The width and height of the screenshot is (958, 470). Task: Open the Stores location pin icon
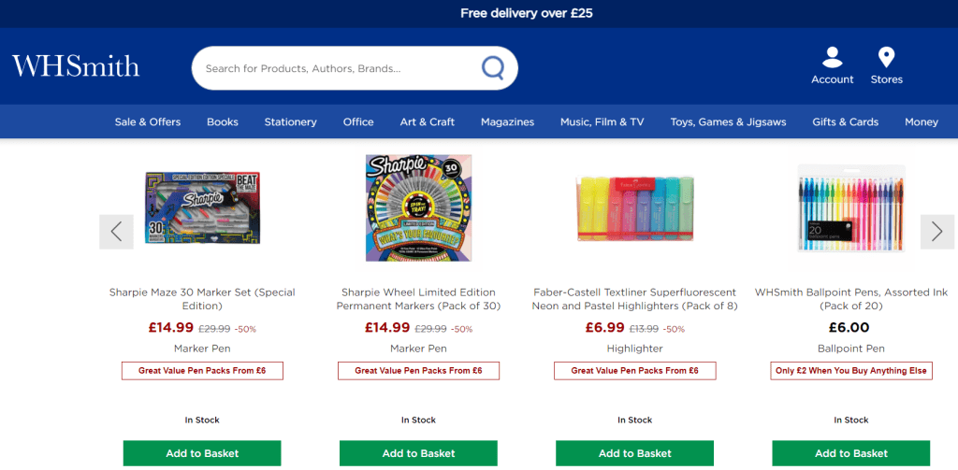pyautogui.click(x=886, y=58)
